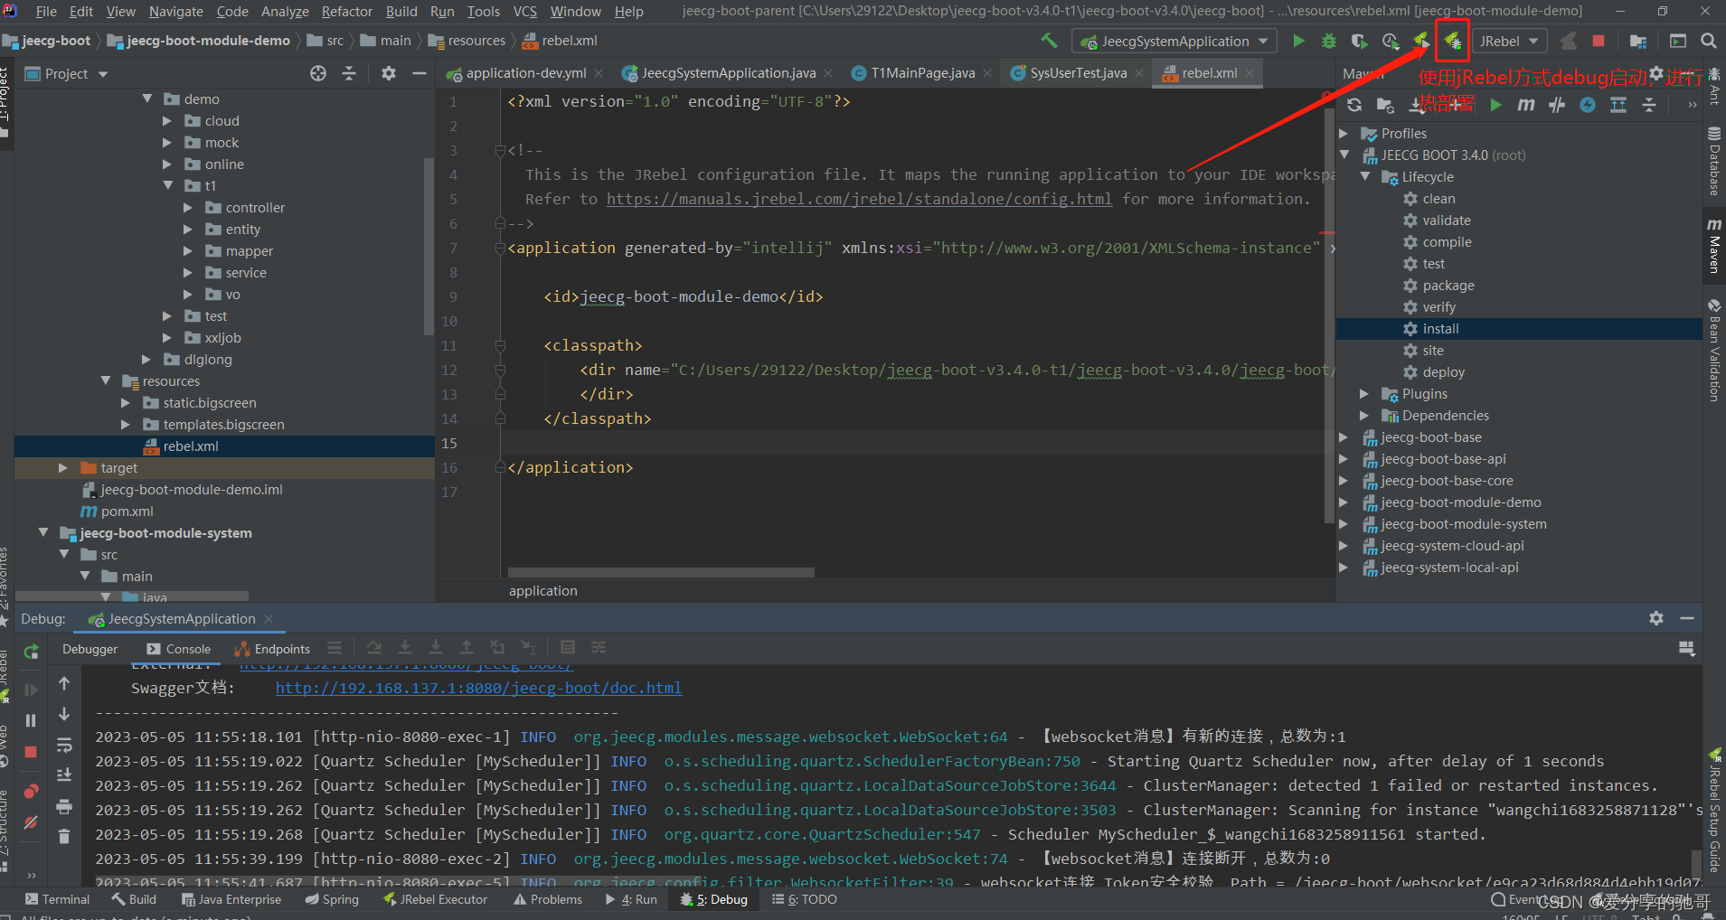Stop the running application in top toolbar
1726x920 pixels.
click(x=1599, y=41)
